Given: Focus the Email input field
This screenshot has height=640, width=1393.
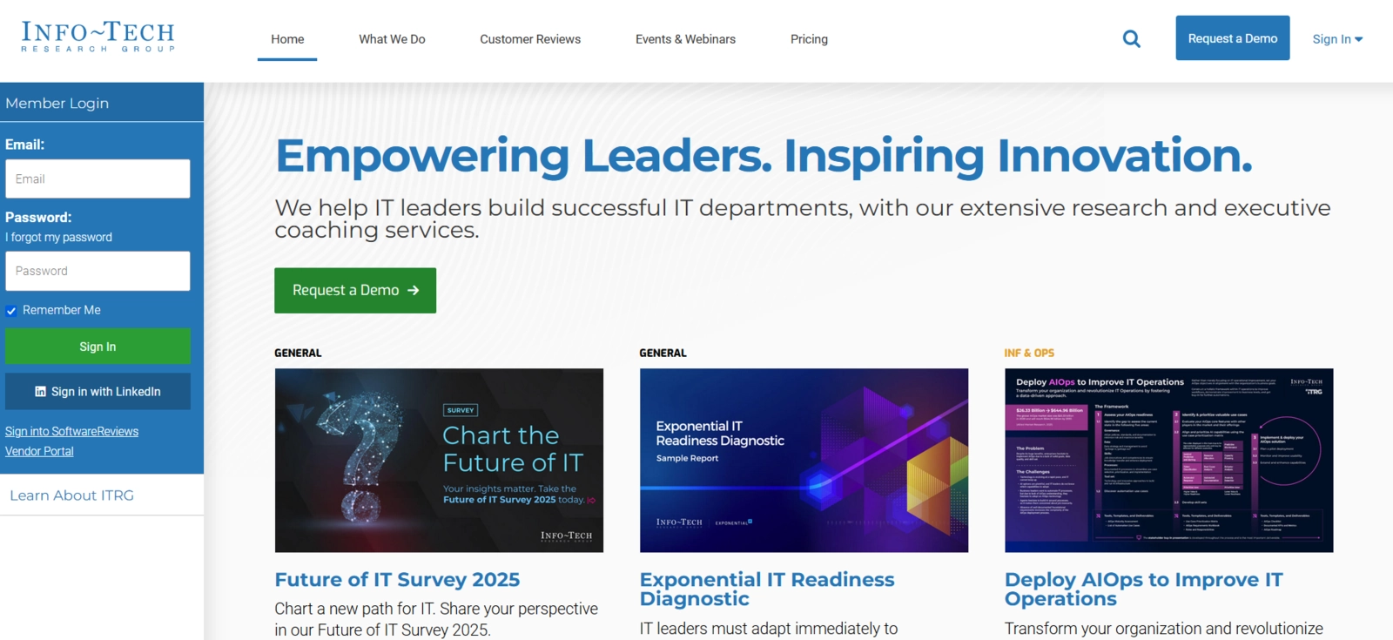Looking at the screenshot, I should click(98, 179).
